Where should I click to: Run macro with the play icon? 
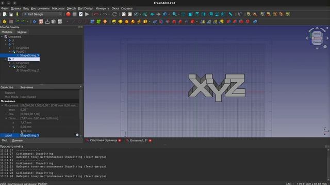pyautogui.click(x=87, y=14)
